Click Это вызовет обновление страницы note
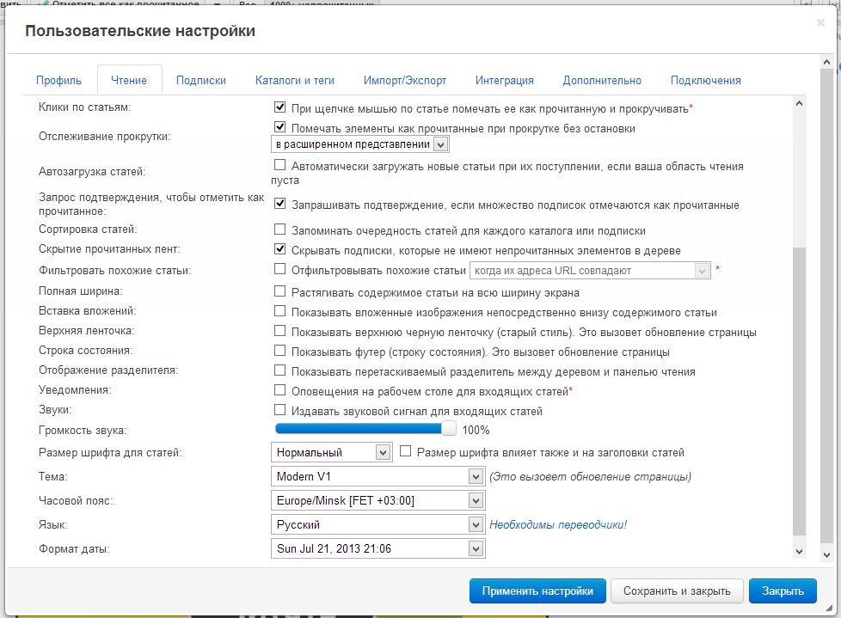841x618 pixels. coord(590,476)
